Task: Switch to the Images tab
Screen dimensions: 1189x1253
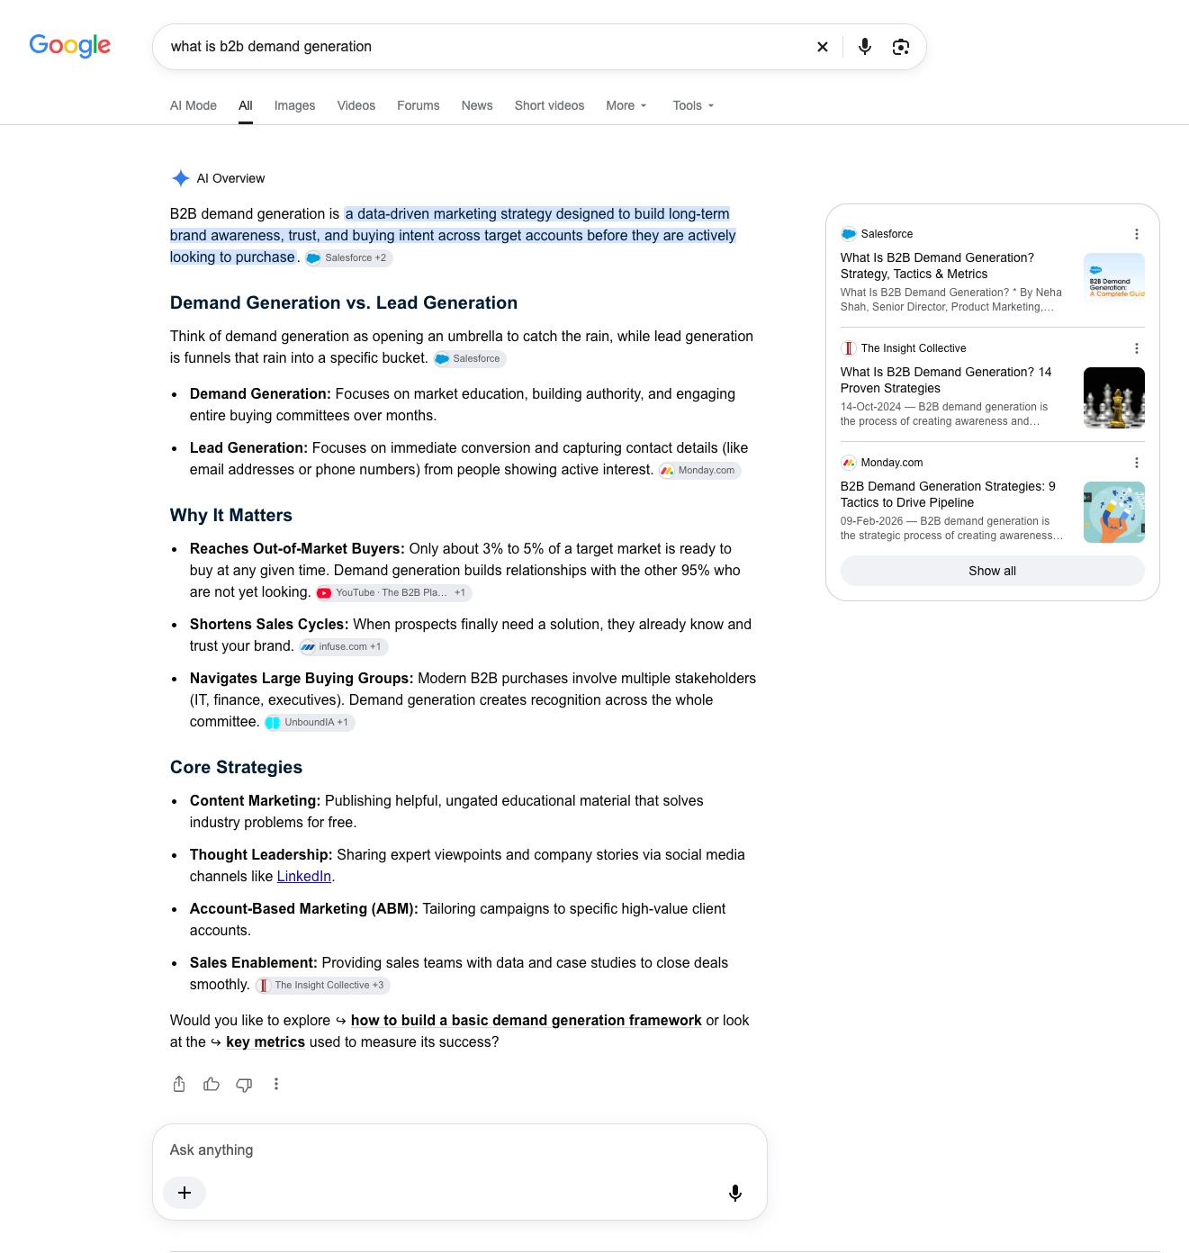Action: coord(294,105)
